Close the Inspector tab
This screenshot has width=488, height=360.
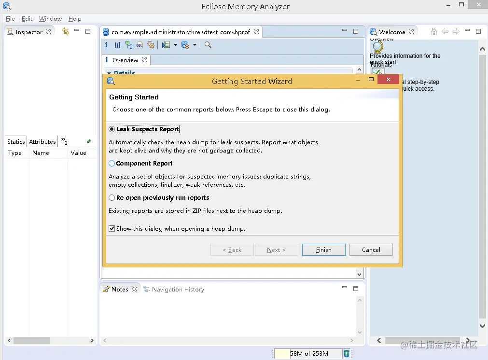[48, 32]
